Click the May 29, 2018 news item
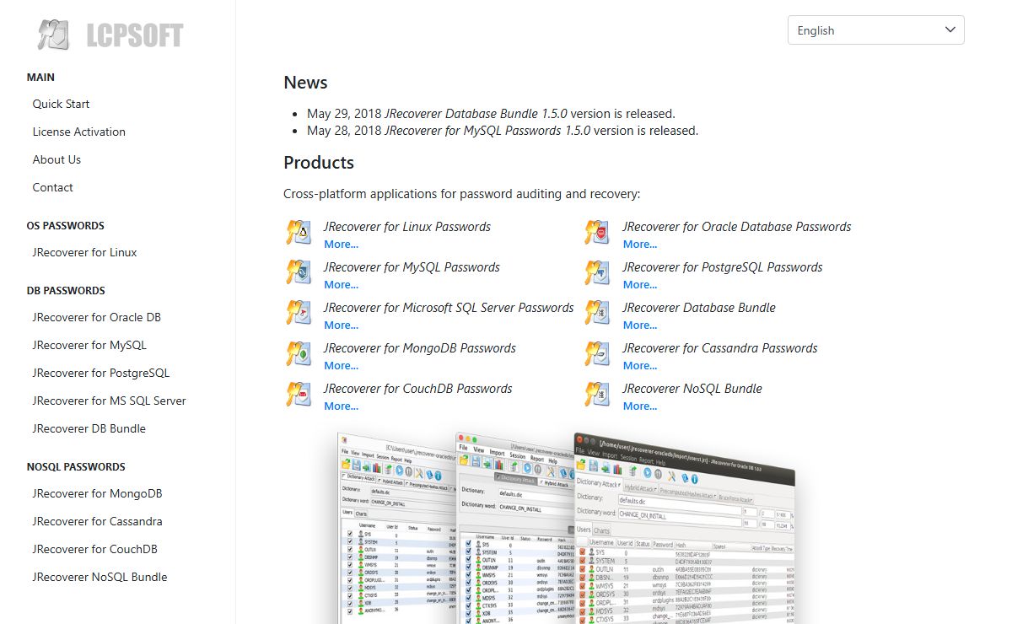 [x=491, y=113]
